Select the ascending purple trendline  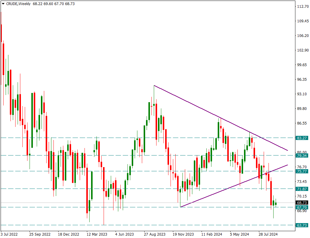[234, 186]
